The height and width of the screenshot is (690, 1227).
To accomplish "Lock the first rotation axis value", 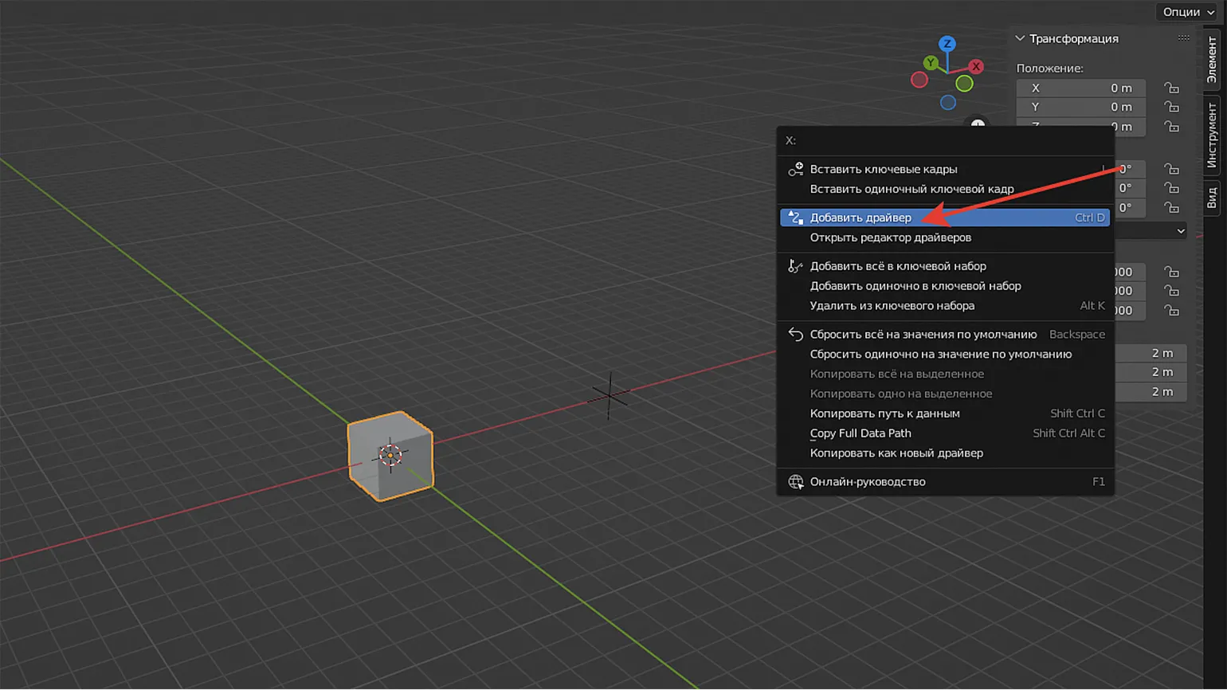I will [1171, 170].
